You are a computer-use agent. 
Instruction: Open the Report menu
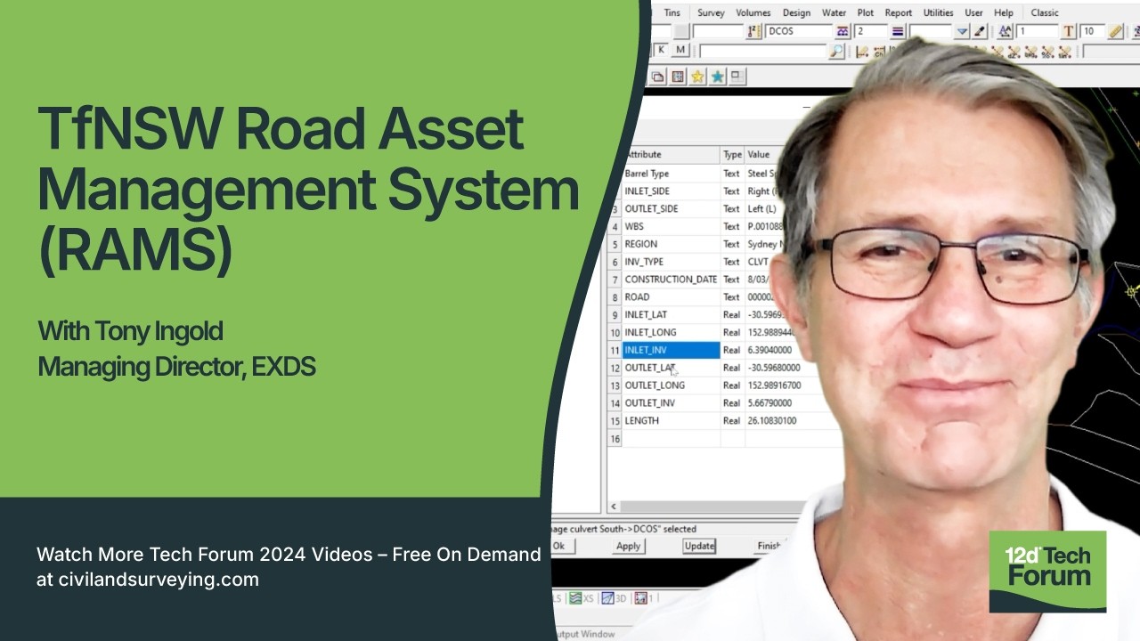pos(898,12)
